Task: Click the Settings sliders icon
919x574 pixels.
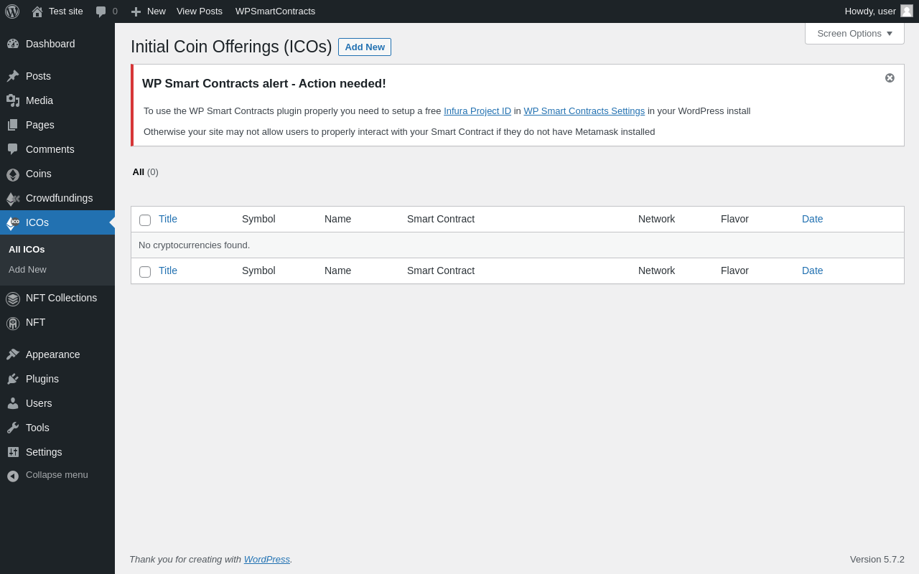Action: pyautogui.click(x=13, y=452)
